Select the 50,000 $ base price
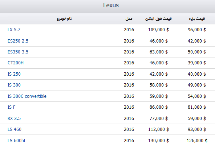The image size is (215, 144). 197,52
